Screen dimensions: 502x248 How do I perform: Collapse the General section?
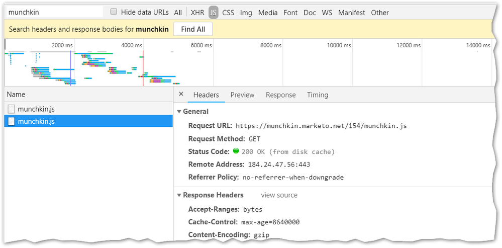pyautogui.click(x=180, y=112)
